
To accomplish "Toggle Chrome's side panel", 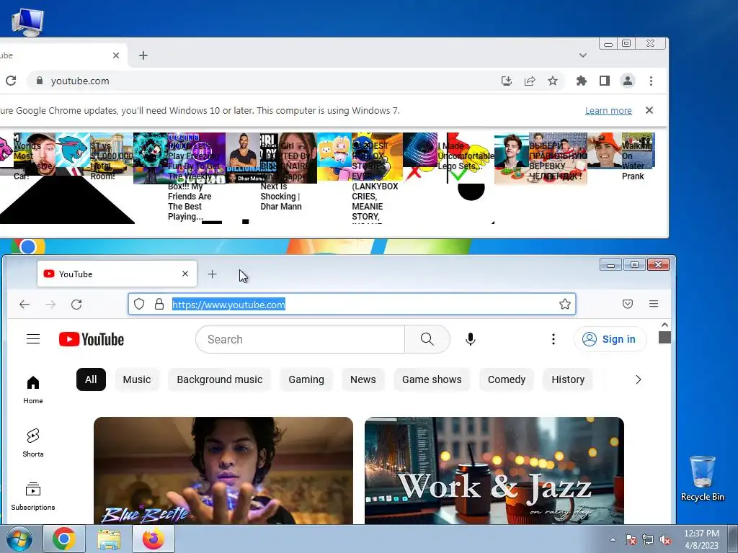I will point(605,81).
